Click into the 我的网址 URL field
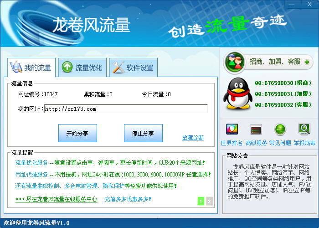The height and width of the screenshot is (228, 319). 126,109
